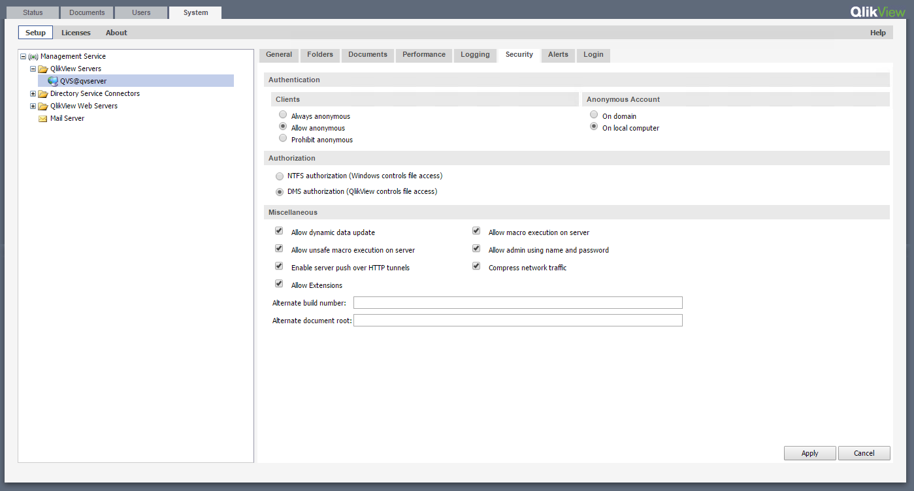Viewport: 914px width, 491px height.
Task: Click the Apply button
Action: pos(810,453)
